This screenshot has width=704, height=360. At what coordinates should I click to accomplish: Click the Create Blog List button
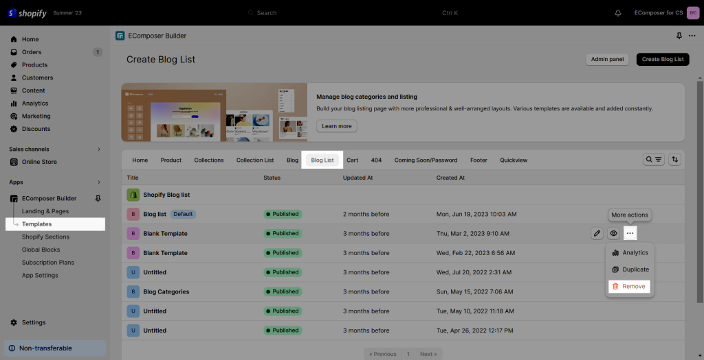tap(663, 59)
